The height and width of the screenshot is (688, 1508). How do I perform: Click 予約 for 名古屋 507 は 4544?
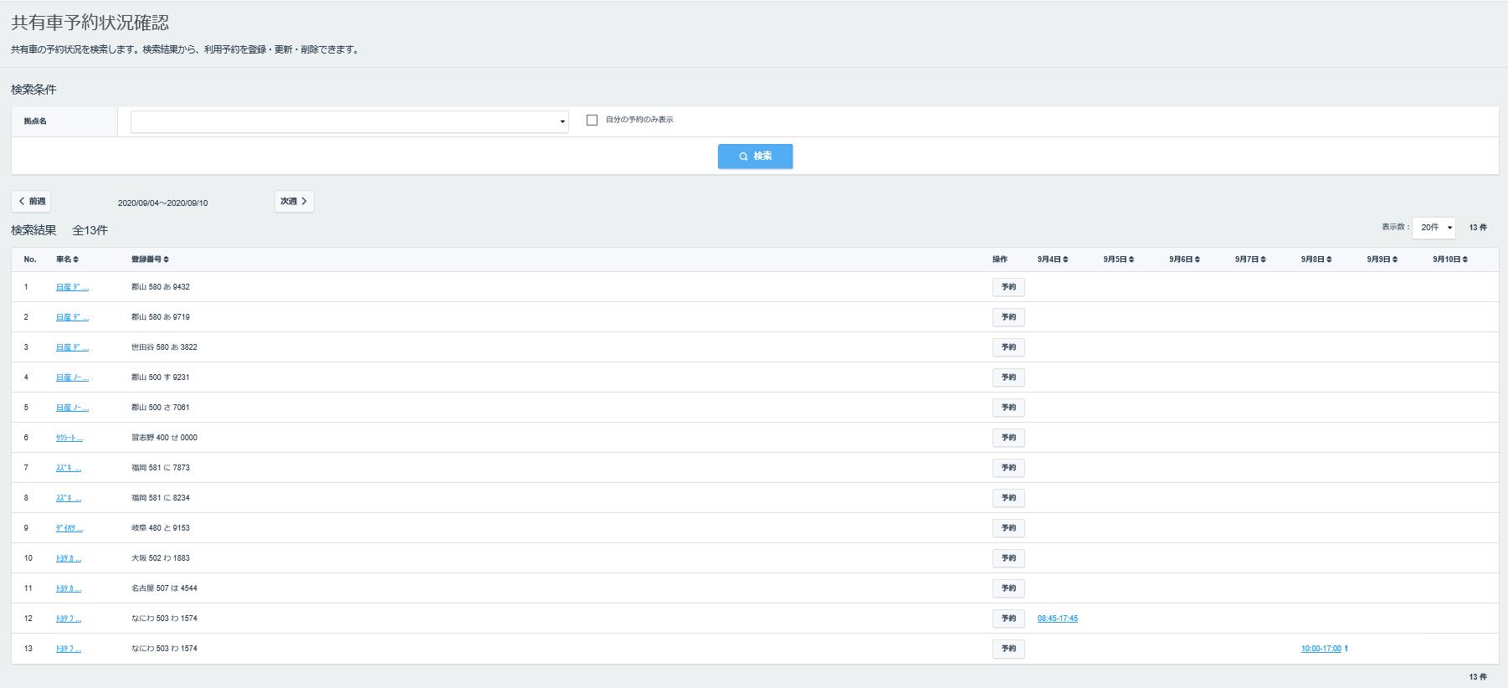[1008, 588]
